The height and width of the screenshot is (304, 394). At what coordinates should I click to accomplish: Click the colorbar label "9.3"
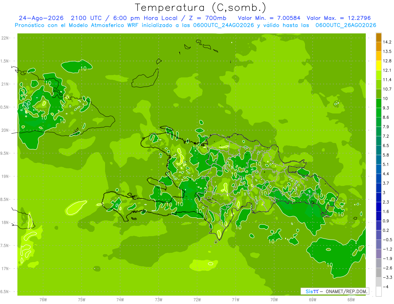[x=386, y=108]
